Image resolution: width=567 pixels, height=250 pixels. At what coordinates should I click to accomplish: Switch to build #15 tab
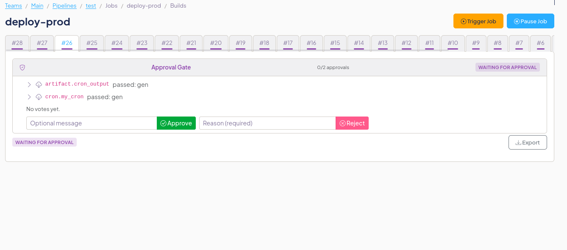pyautogui.click(x=335, y=43)
